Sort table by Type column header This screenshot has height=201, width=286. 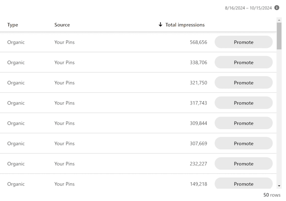[13, 25]
